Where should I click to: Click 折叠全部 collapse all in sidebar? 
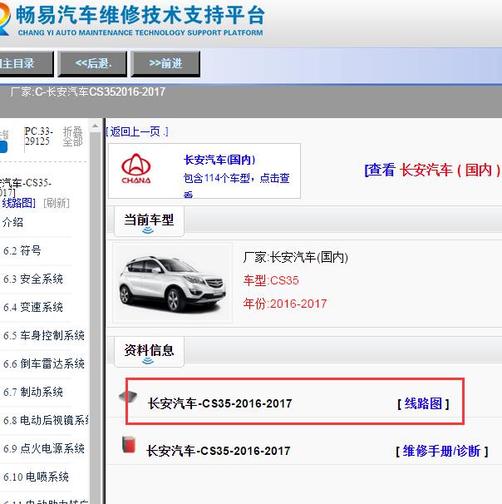72,136
